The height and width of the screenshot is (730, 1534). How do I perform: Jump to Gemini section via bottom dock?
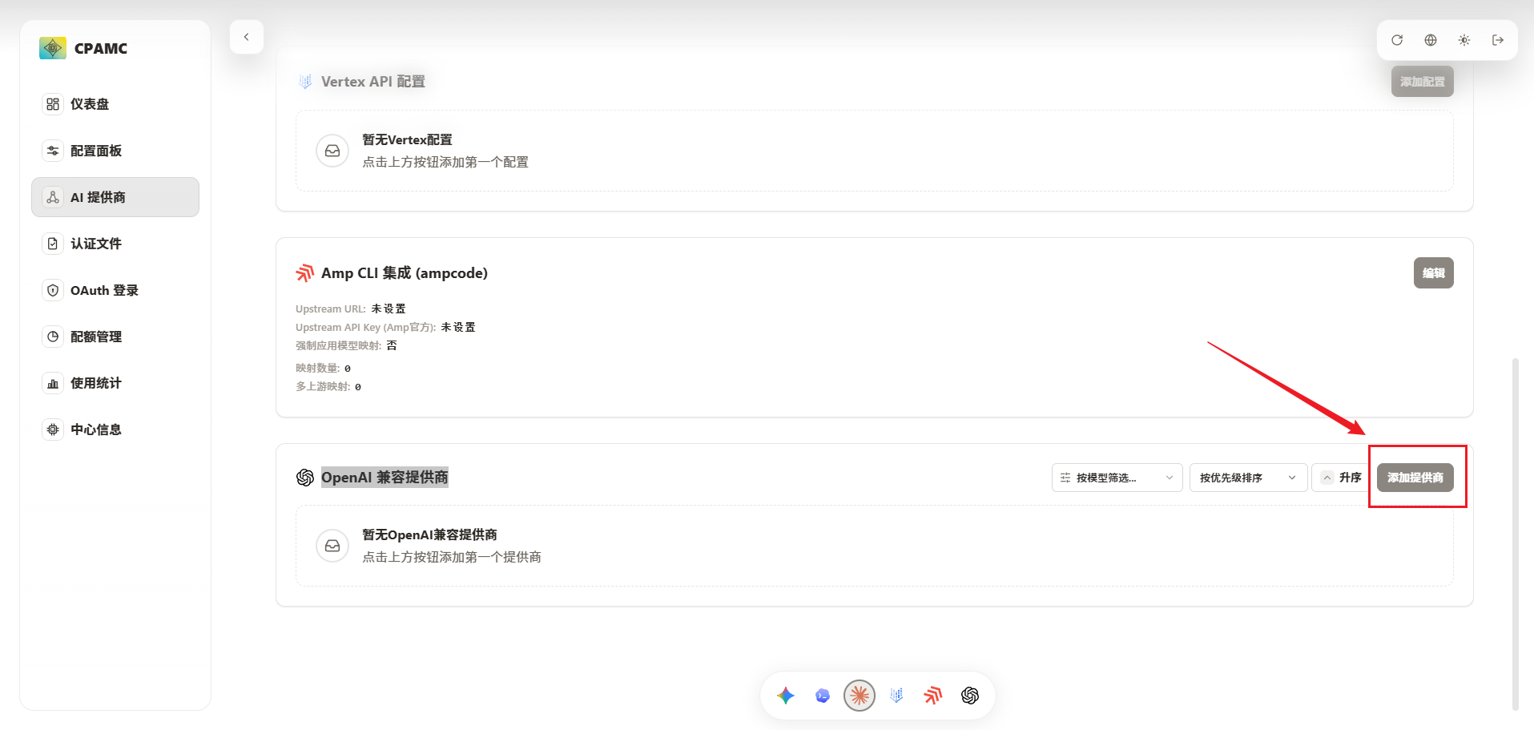coord(786,696)
